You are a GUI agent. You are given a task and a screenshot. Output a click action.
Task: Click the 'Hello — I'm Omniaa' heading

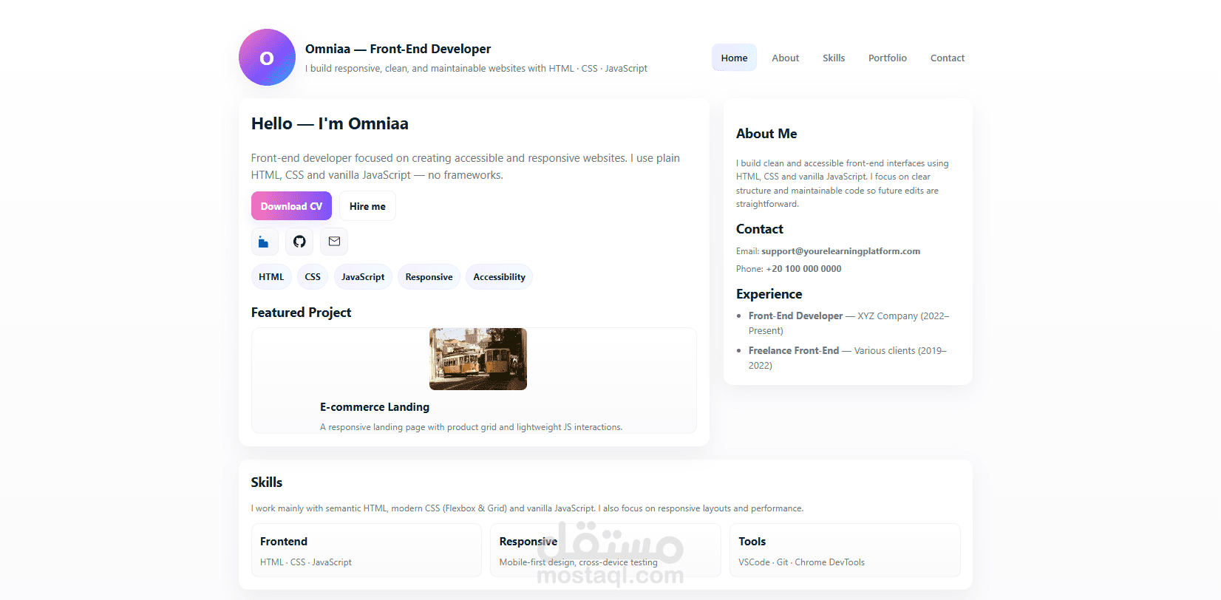click(x=330, y=123)
